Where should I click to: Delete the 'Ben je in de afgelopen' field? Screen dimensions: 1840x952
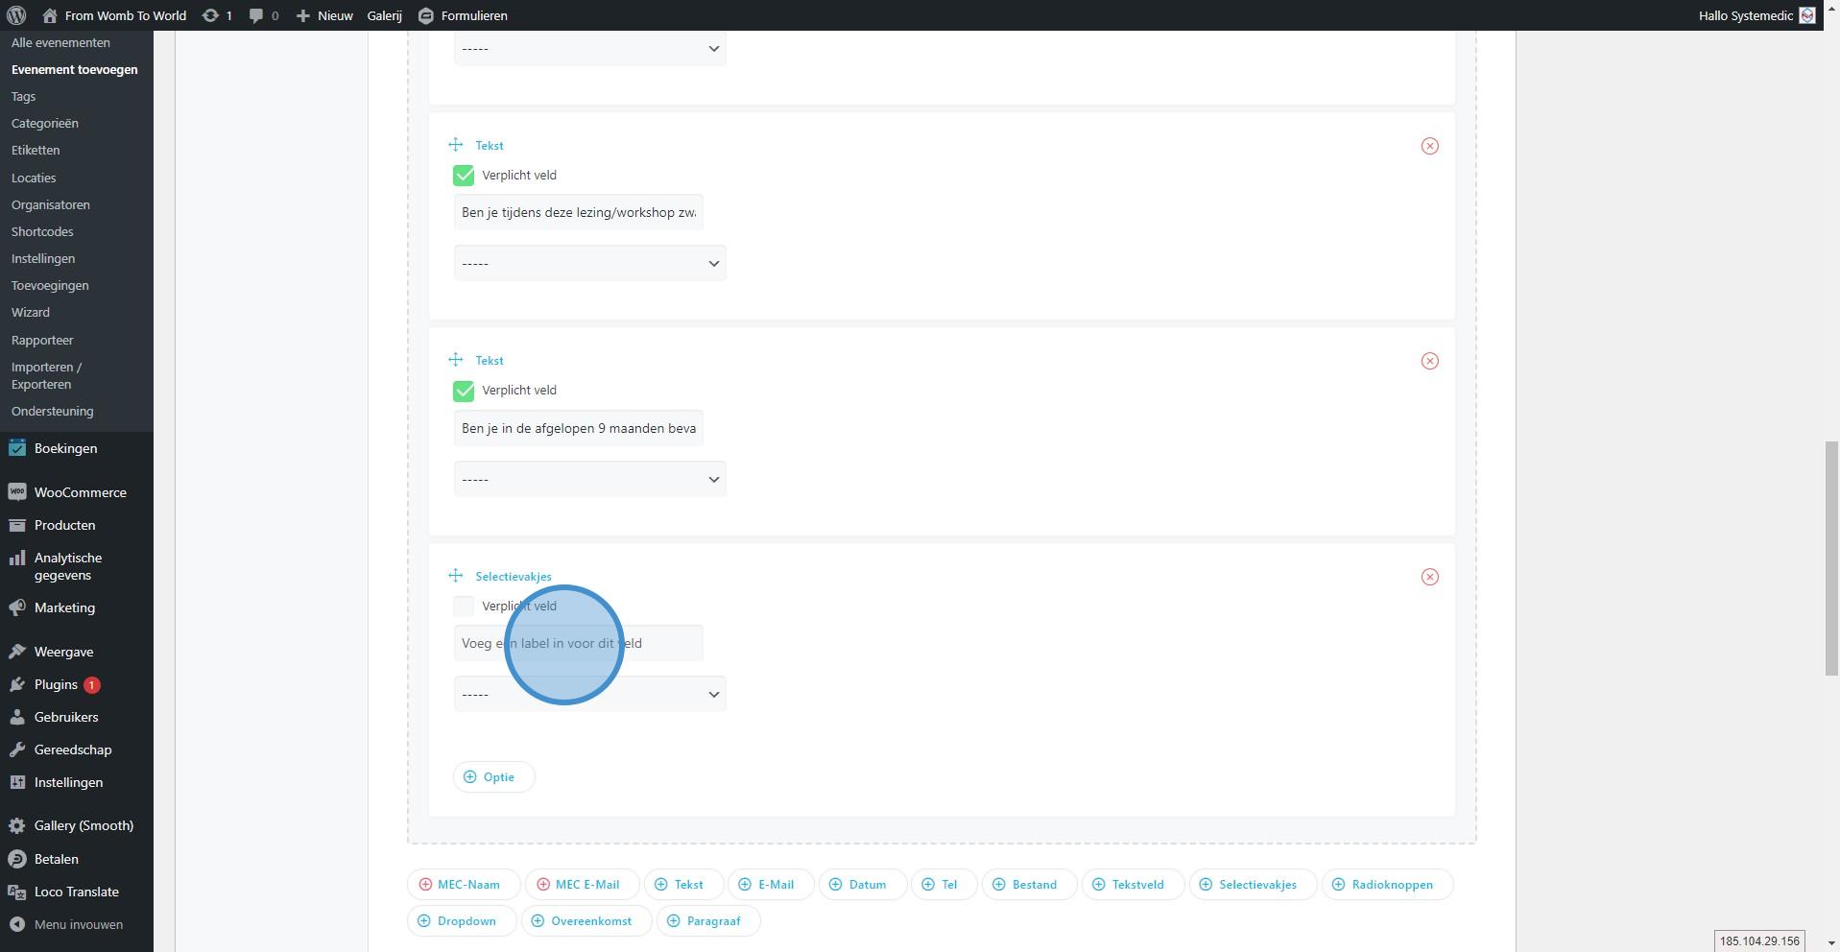[1429, 361]
